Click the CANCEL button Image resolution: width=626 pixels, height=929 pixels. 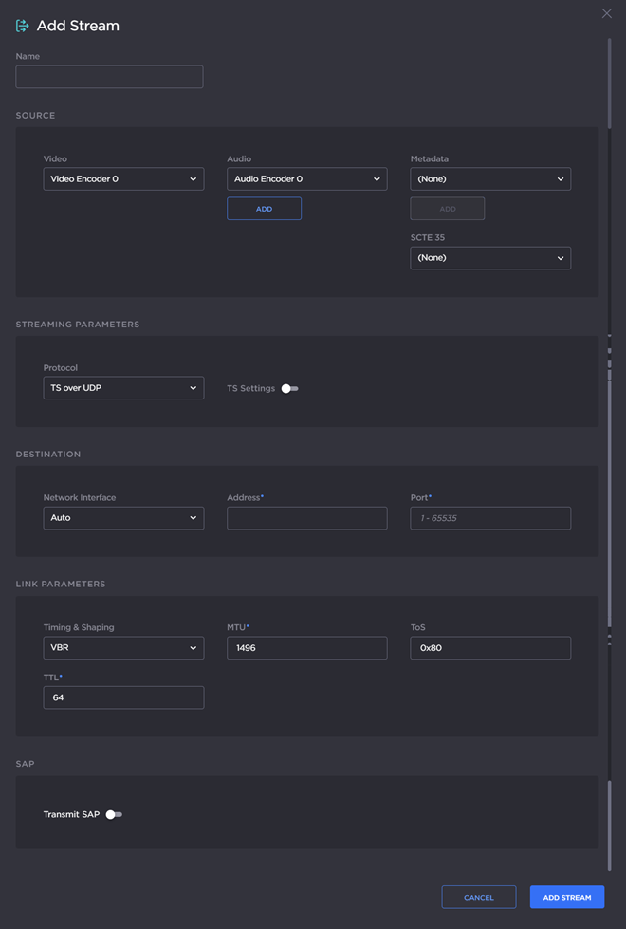(478, 896)
